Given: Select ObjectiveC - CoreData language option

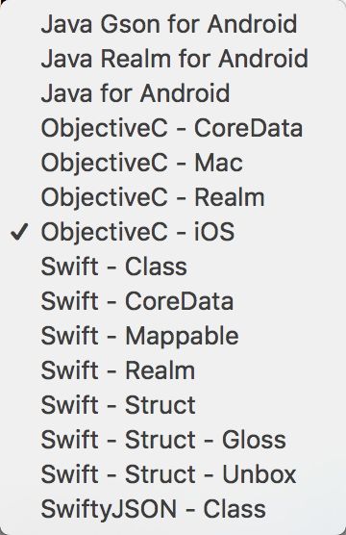Looking at the screenshot, I should 173,128.
